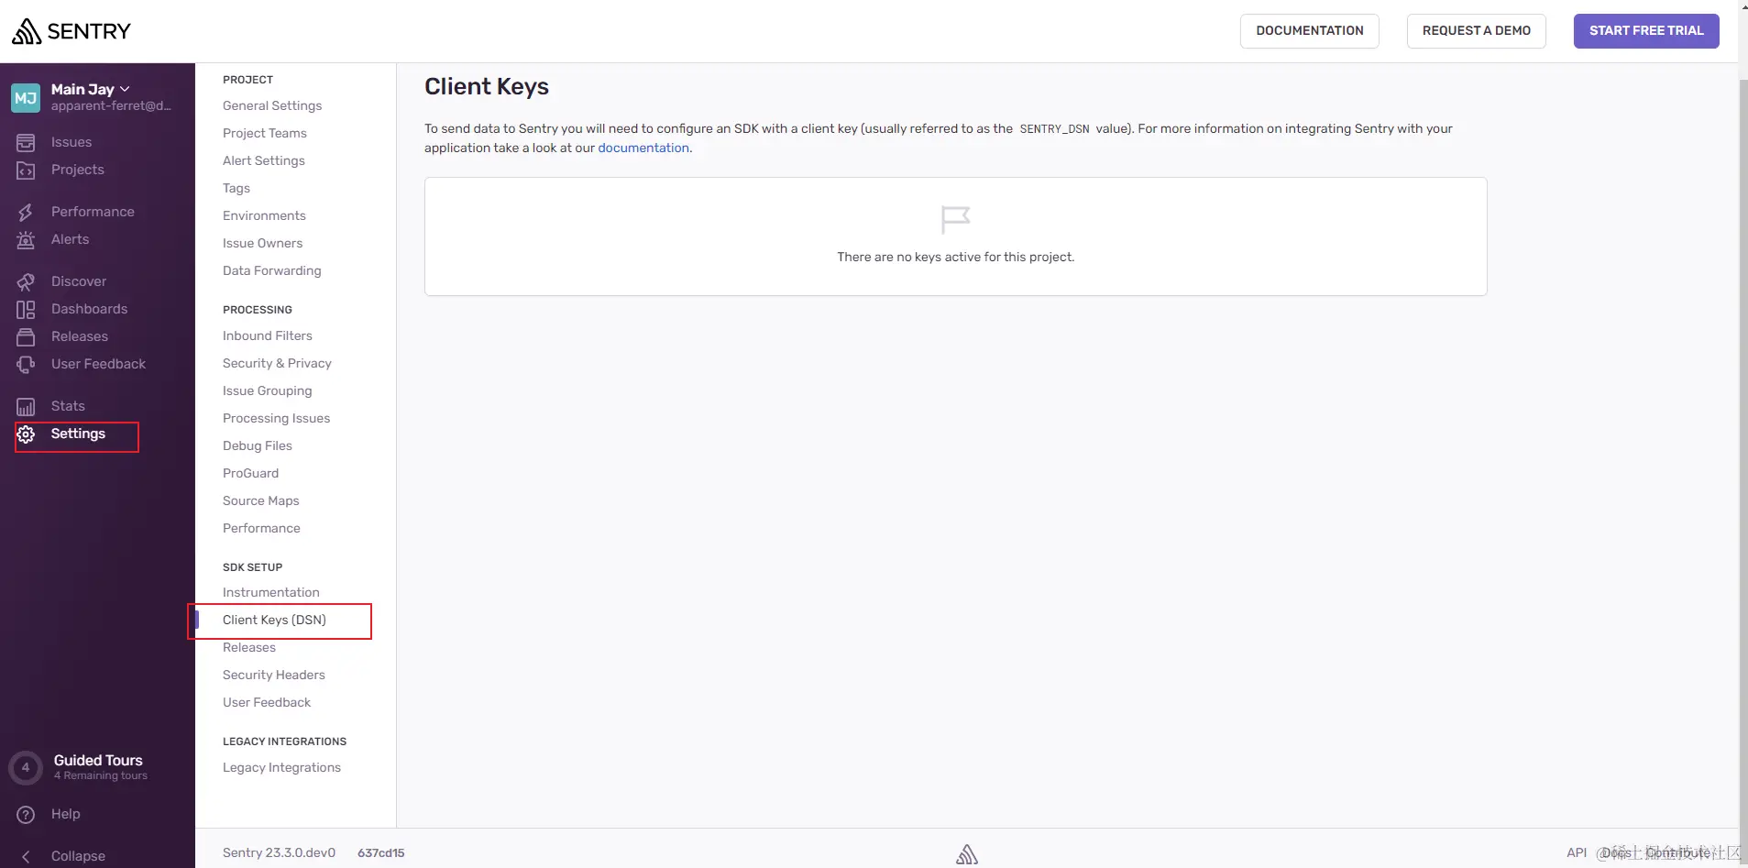Follow the documentation link in description

coord(643,148)
